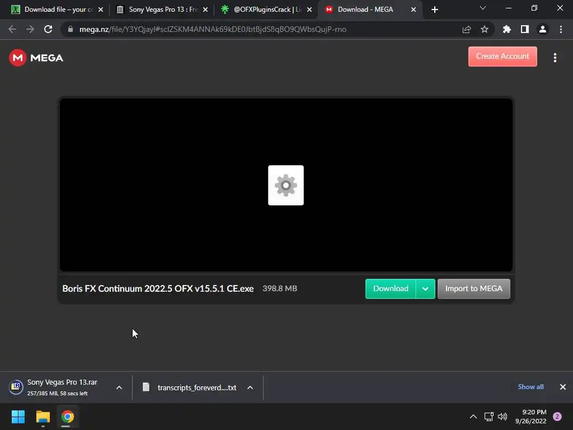Close the Sony Vegas Pro 13 tab
Screen dimensions: 573x430
tap(205, 10)
